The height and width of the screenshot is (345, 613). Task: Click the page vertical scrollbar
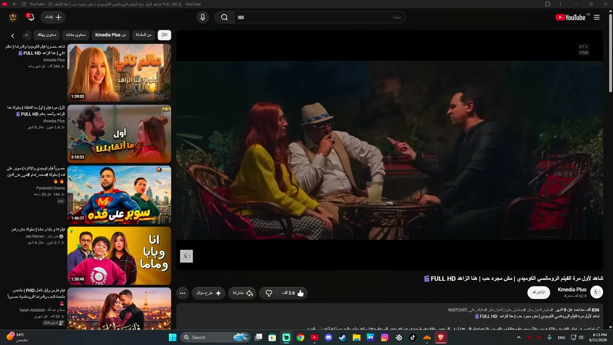pos(610,53)
